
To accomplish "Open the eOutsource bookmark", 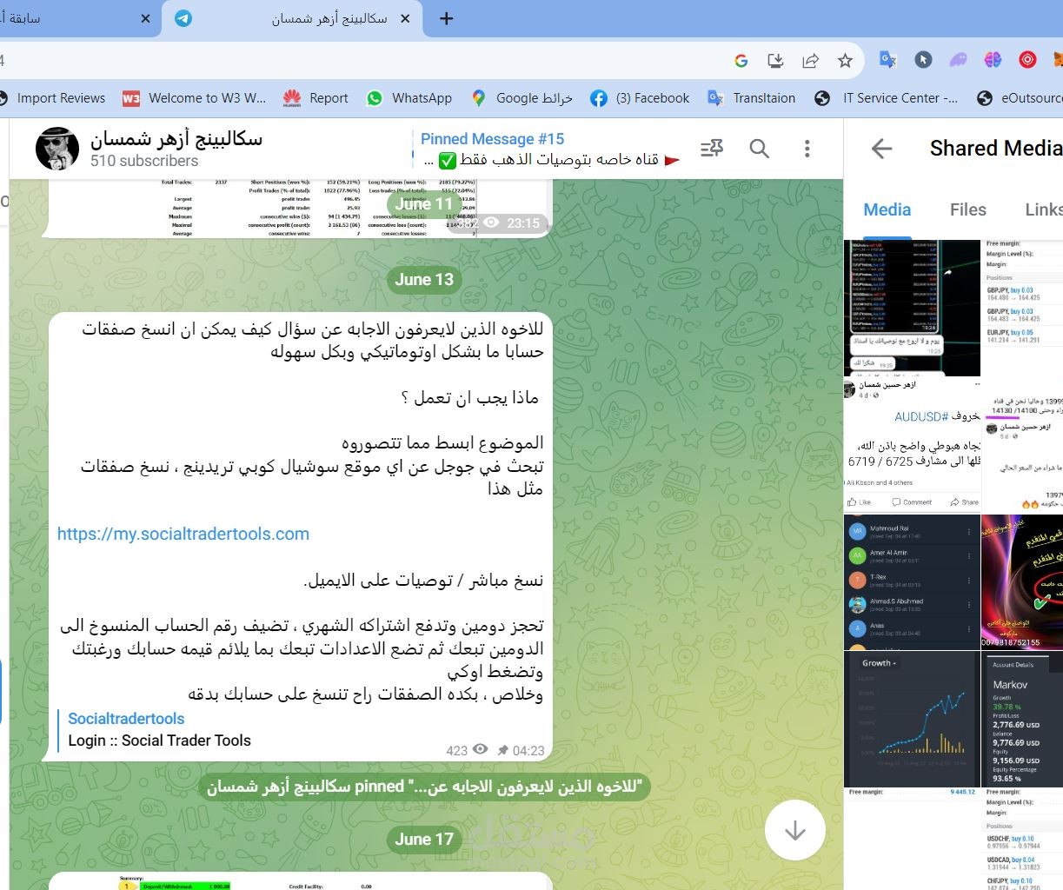I will coord(1019,98).
